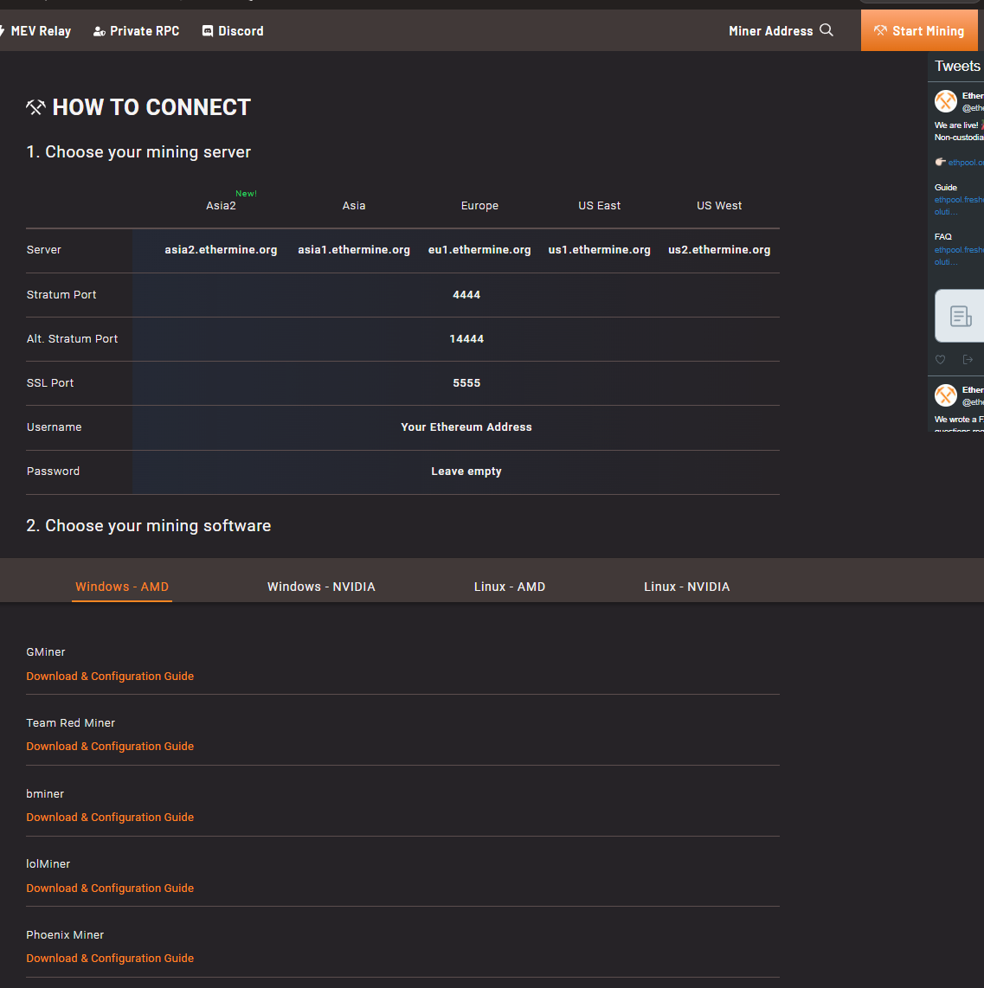Click the US West column header
Screen dimensions: 984x988
(x=719, y=205)
